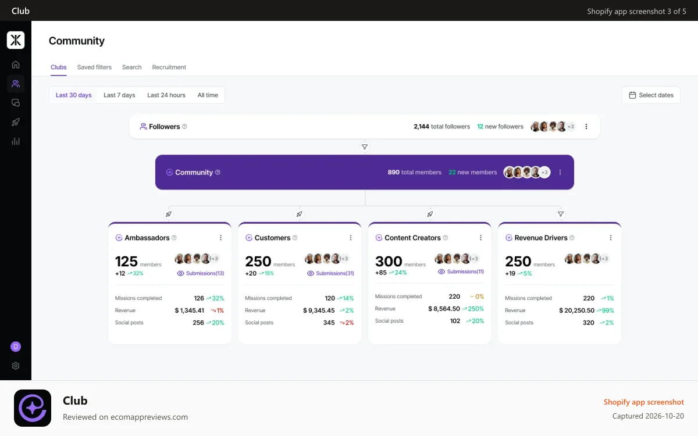This screenshot has width=698, height=436.
Task: Open the Community people icon in sidebar
Action: [x=16, y=84]
